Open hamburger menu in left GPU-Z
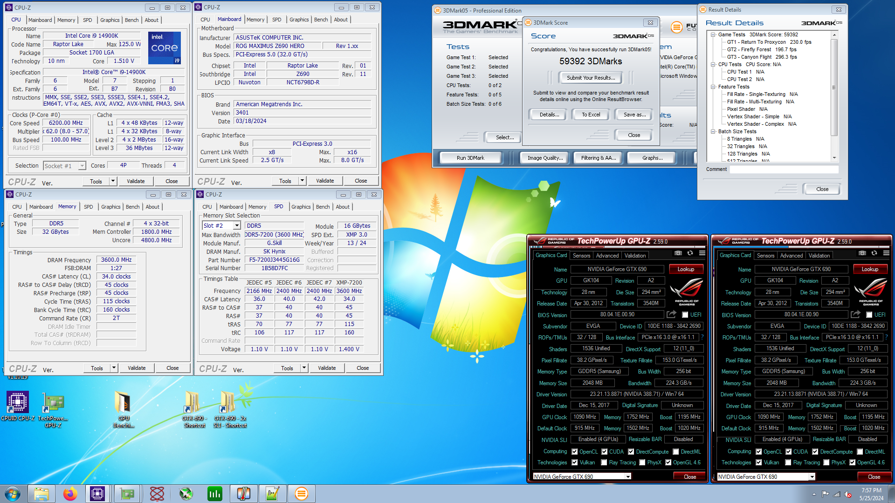The height and width of the screenshot is (503, 895). click(x=702, y=253)
